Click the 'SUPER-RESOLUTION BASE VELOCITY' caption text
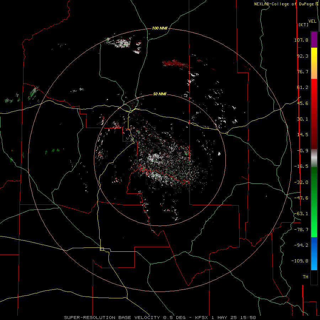The image size is (320, 320). click(112, 318)
